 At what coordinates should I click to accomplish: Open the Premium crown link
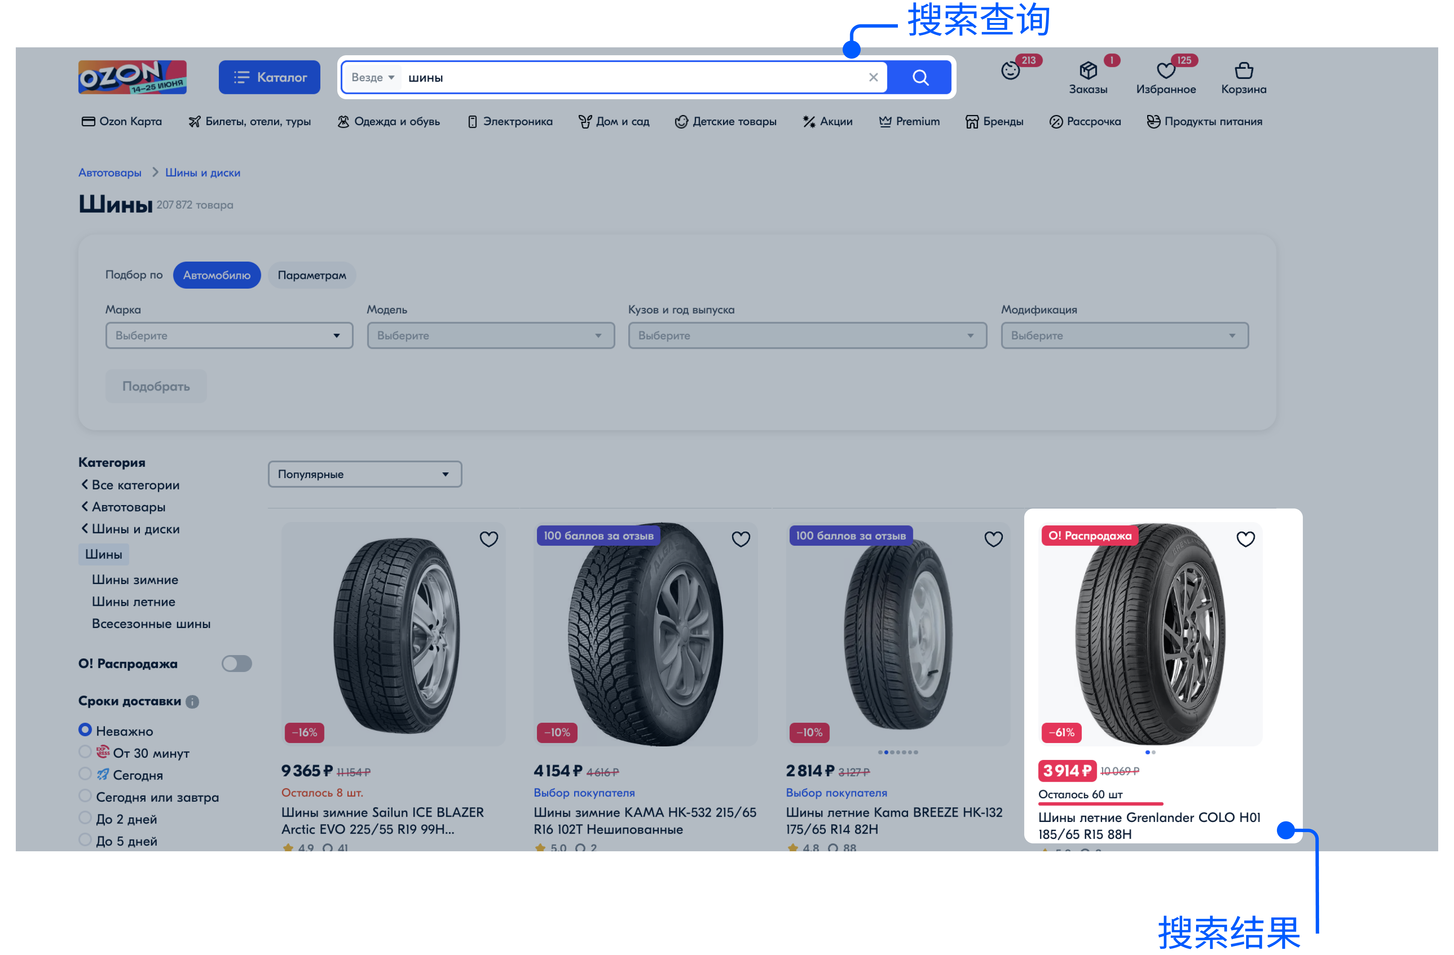(909, 121)
